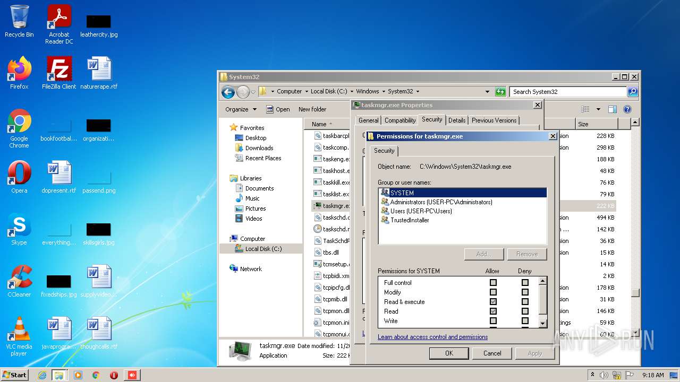Tick Deny for Modify permission
Viewport: 680px width, 382px height.
coord(525,292)
